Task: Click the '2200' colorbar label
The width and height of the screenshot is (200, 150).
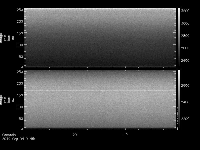Action: (x=185, y=119)
